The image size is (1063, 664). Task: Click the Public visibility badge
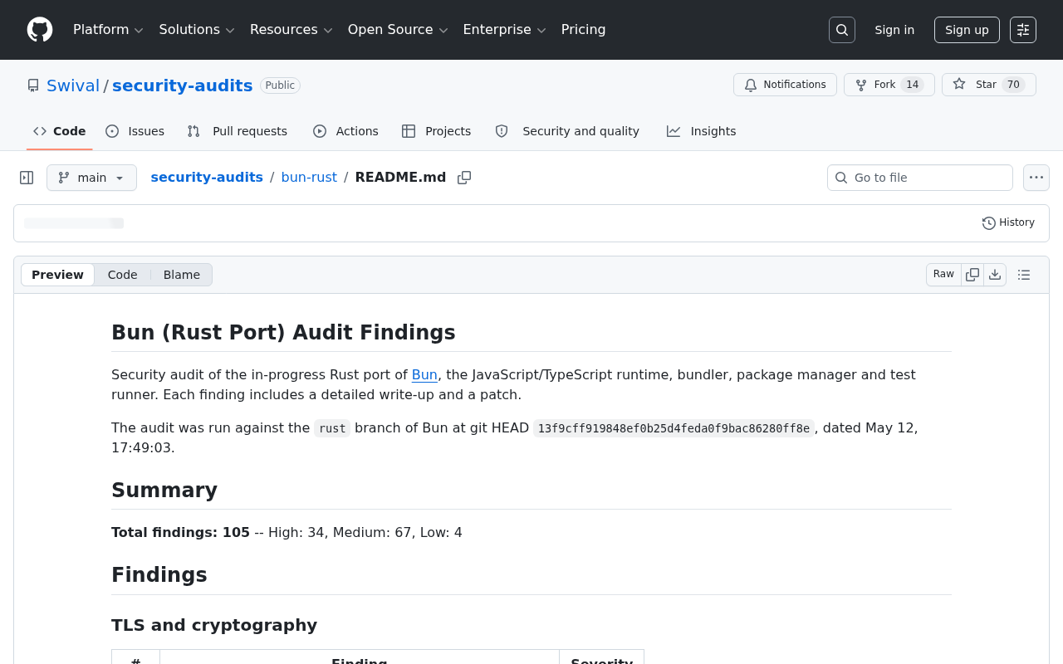click(280, 85)
